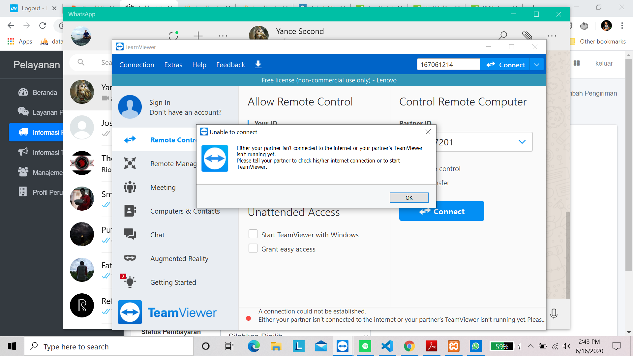Check the Grant easy access box

pos(253,248)
